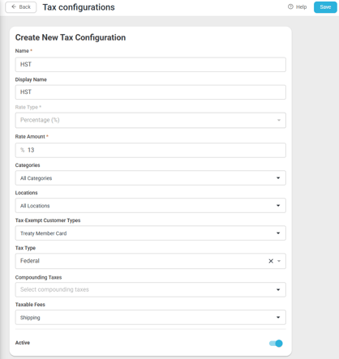Save the tax configuration

[325, 7]
